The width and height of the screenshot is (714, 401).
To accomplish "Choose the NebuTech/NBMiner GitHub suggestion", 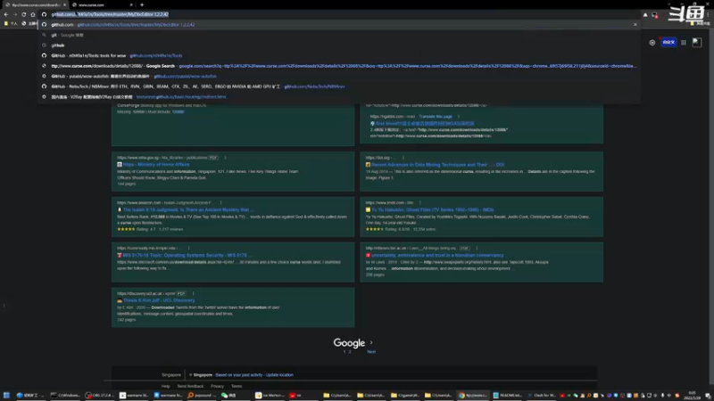I will pos(339,86).
